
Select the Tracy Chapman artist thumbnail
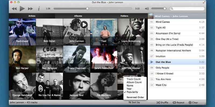tap(77, 59)
